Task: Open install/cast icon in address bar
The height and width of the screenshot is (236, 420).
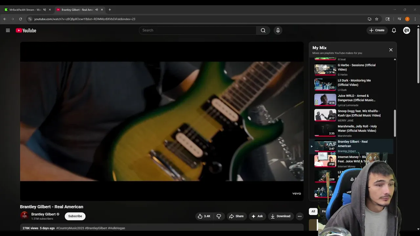Action: (x=369, y=19)
